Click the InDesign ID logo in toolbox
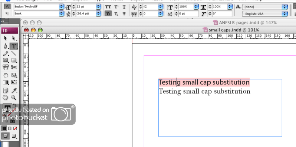Viewport: 296px width, 147px height. tap(10, 30)
